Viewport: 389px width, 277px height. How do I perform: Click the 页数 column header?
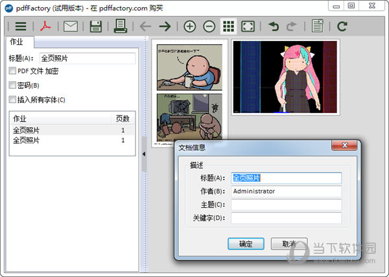[x=123, y=119]
